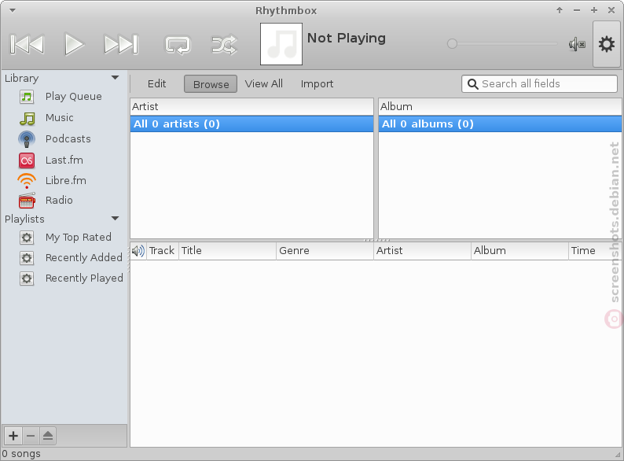
Task: Click the Last.fm label in sidebar
Action: [x=64, y=160]
